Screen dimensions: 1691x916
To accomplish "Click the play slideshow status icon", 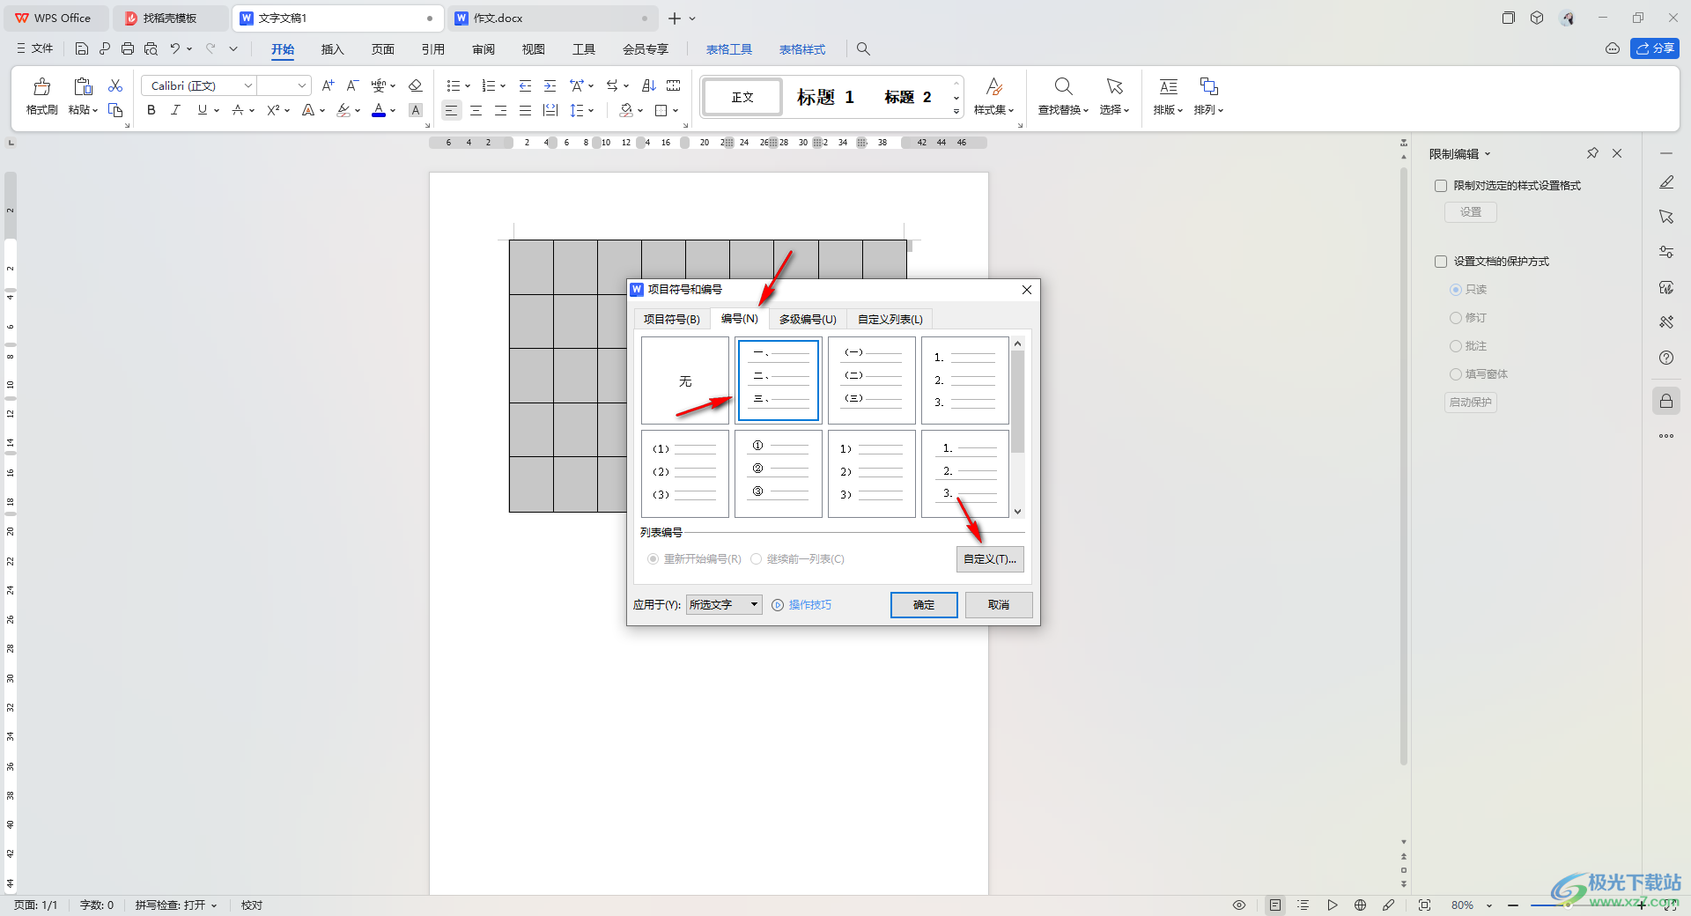I will tap(1332, 905).
